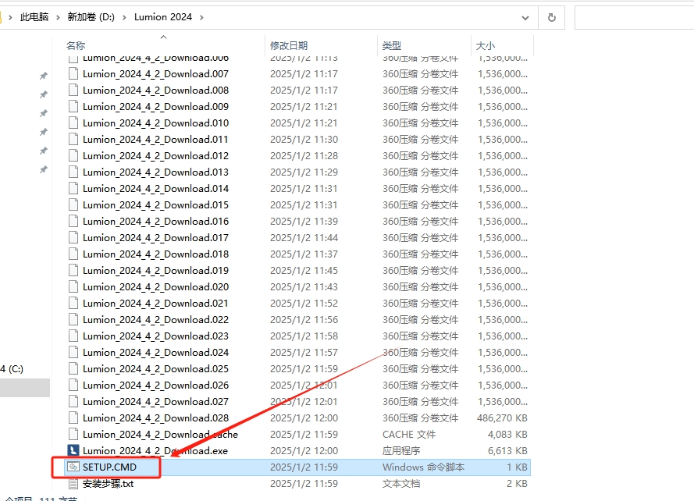694x501 pixels.
Task: Select file Lumion_2024_4_2_Download.012
Action: [155, 155]
